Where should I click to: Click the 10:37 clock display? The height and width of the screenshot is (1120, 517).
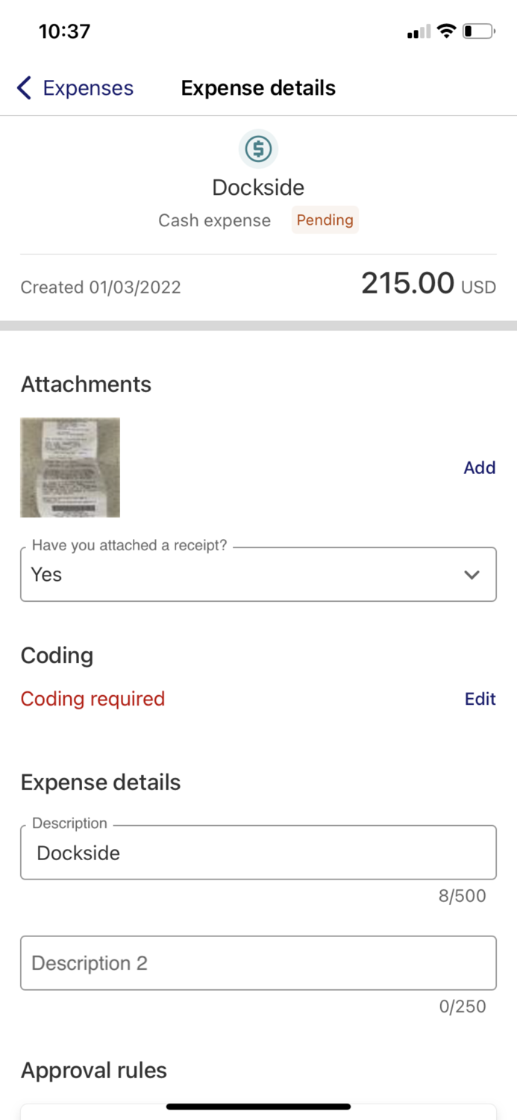(x=65, y=31)
